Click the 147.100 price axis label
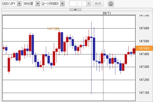Image resolution: width=153 pixels, height=102 pixels. click(x=144, y=93)
